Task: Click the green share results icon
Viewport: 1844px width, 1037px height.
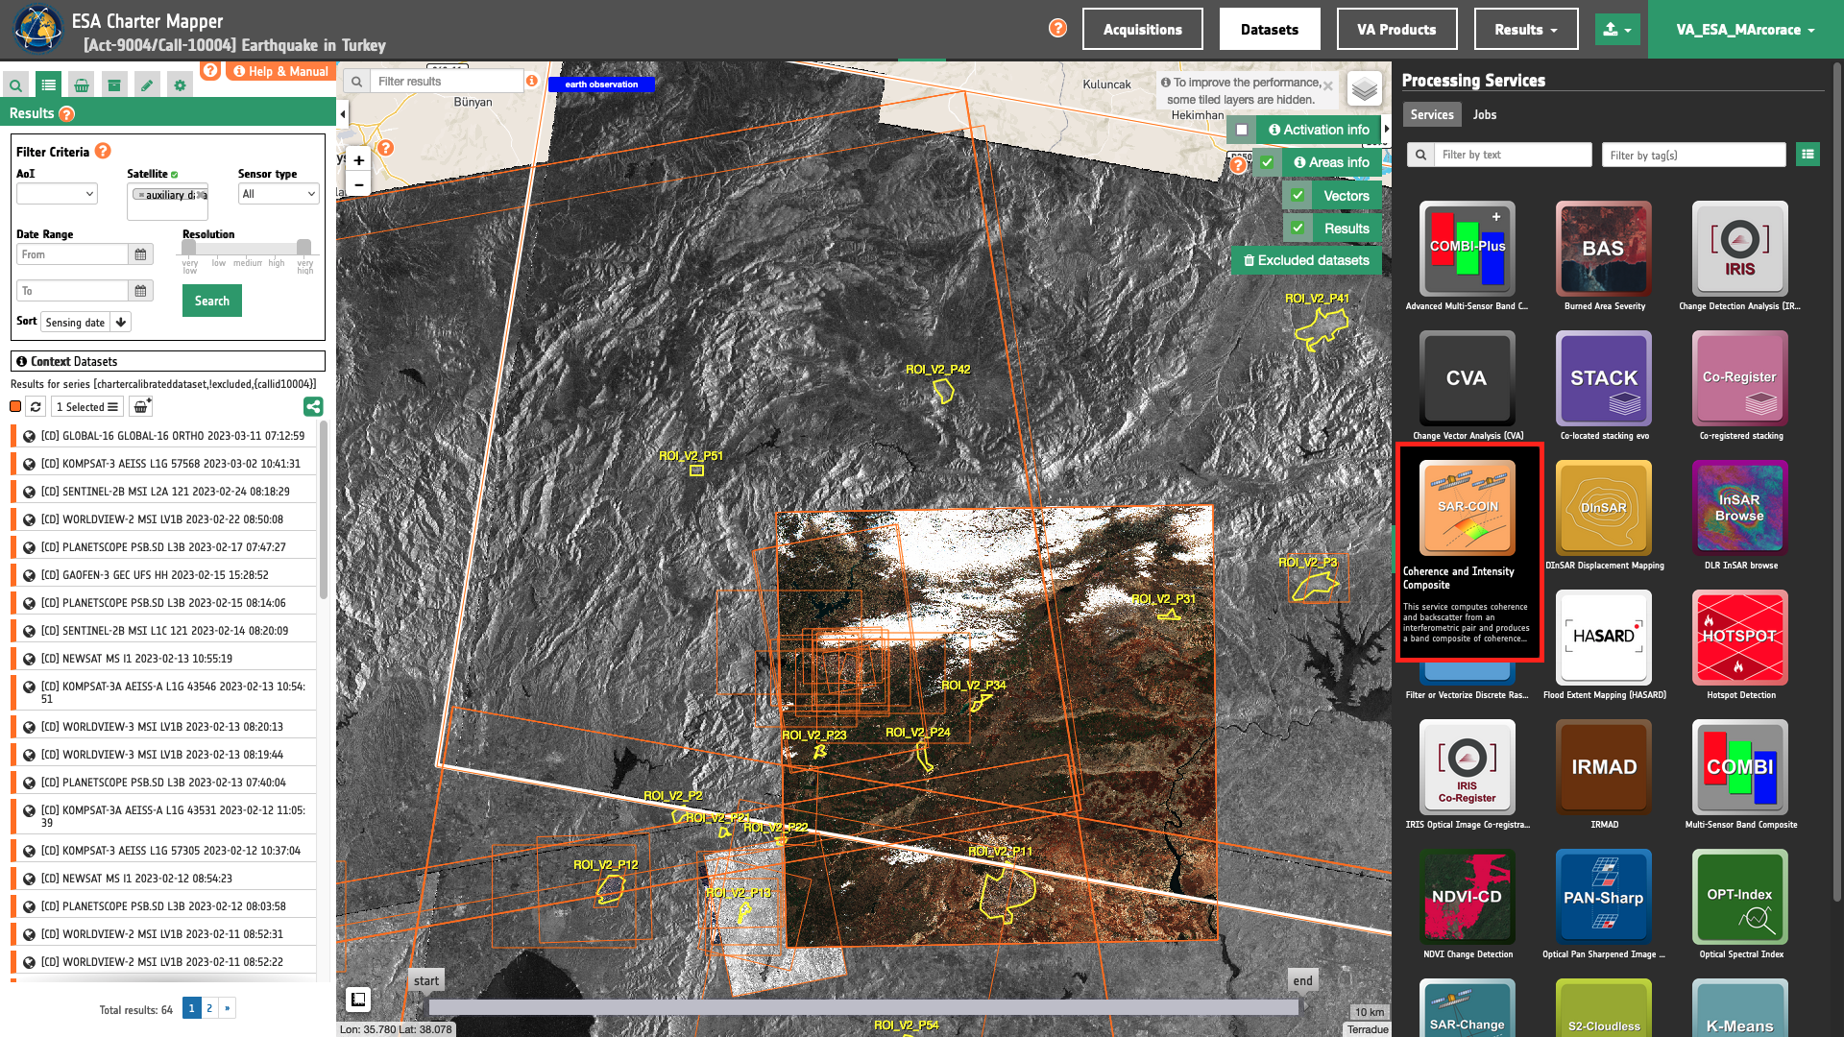Action: point(313,407)
